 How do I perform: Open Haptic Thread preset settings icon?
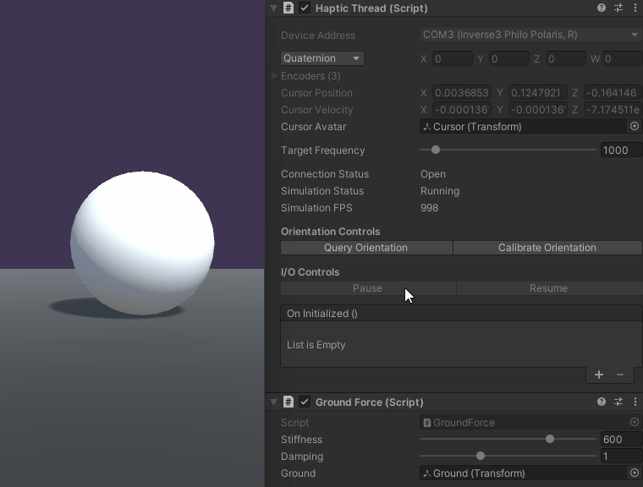click(x=618, y=8)
